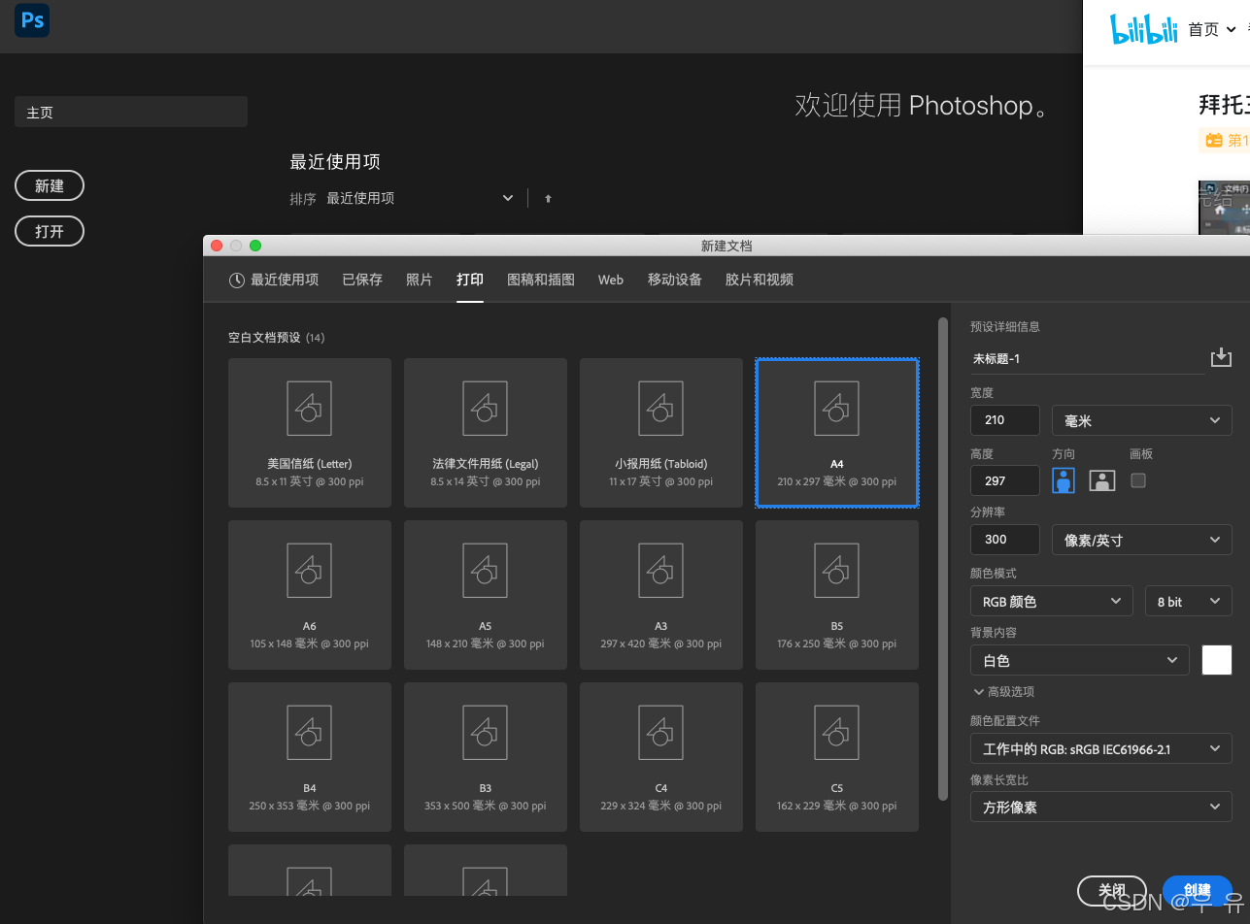Viewport: 1250px width, 924px height.
Task: Select portrait orientation icon
Action: coord(1064,479)
